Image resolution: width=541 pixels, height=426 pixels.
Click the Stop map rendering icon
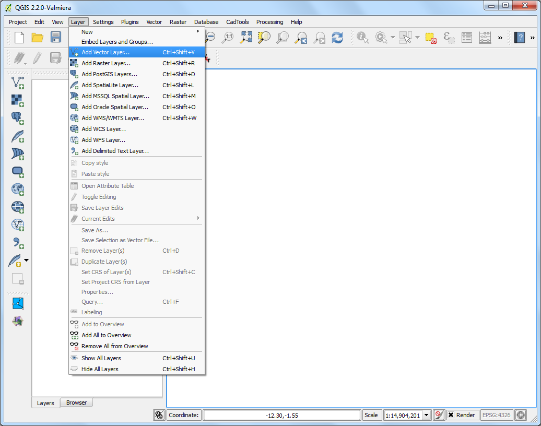439,415
